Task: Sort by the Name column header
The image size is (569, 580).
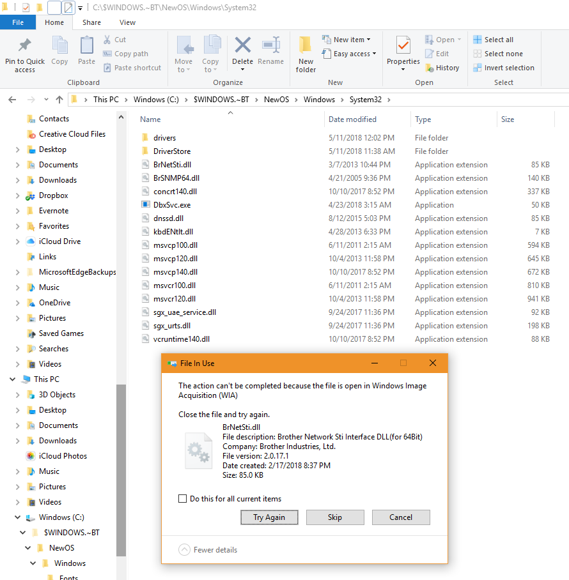Action: click(x=150, y=119)
